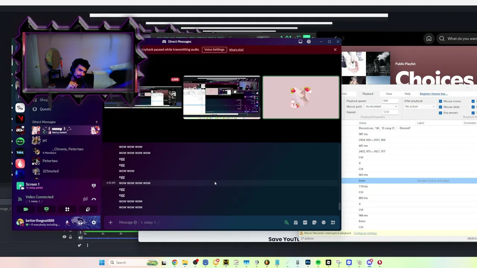Open the Windows Start menu
Viewport: 477px width, 268px height.
pos(102,262)
